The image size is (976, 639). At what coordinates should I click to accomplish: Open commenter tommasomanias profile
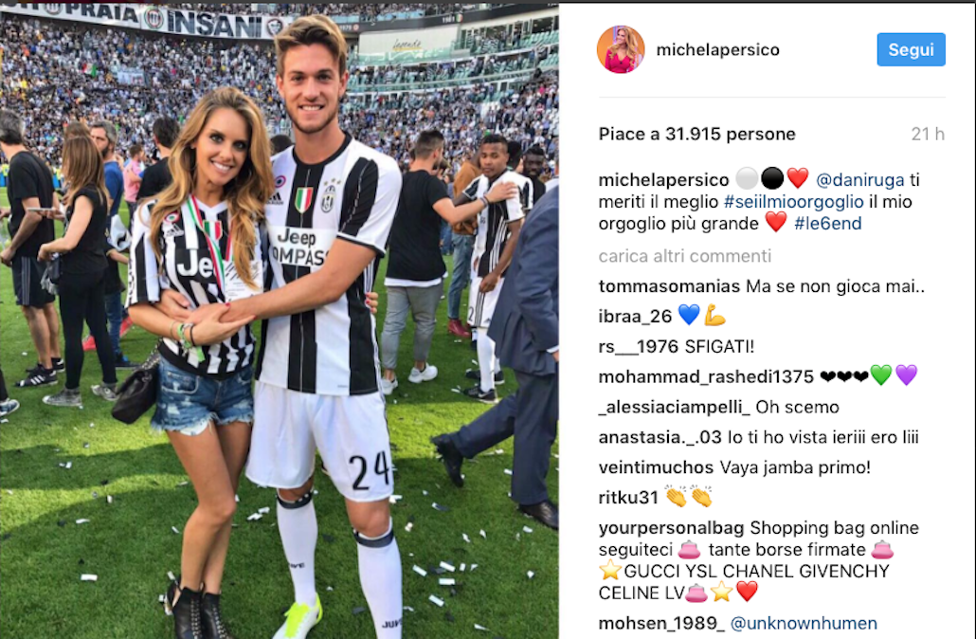tap(669, 286)
